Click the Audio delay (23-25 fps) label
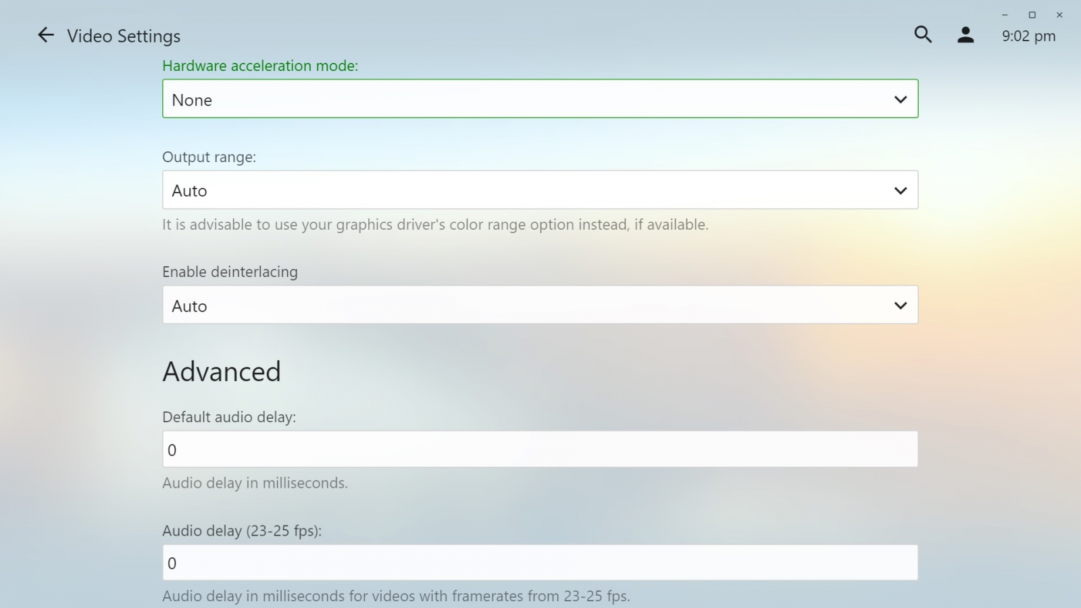1081x608 pixels. [242, 530]
